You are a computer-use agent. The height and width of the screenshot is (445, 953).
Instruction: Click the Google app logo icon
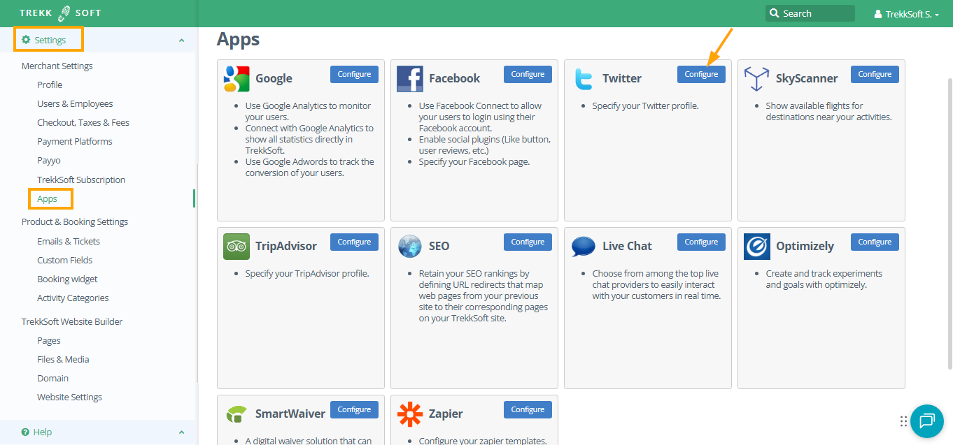[x=237, y=79]
